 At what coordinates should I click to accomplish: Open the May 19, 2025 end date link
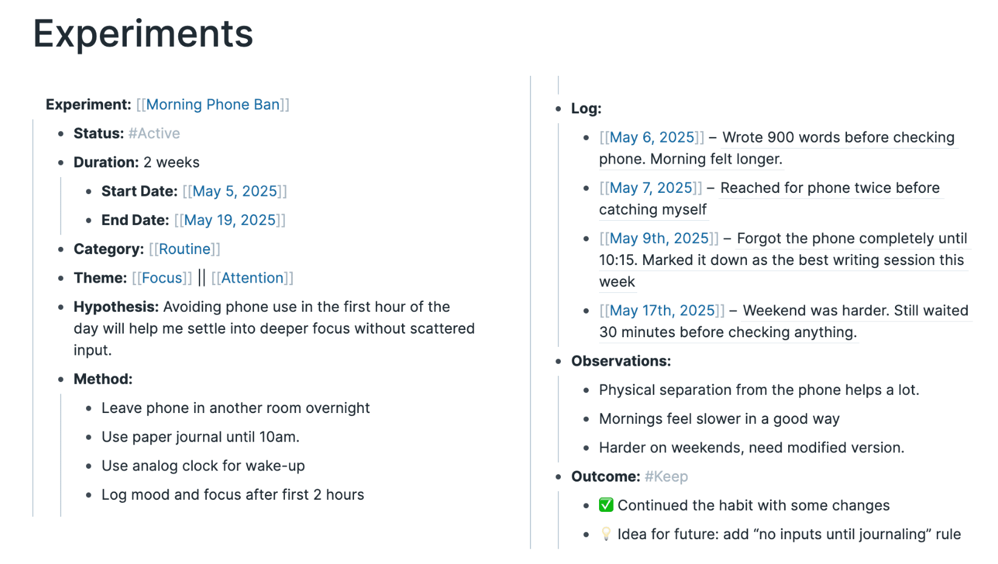click(230, 220)
